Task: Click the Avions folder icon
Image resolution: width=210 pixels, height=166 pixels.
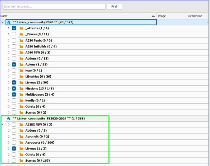Action: tap(21, 65)
